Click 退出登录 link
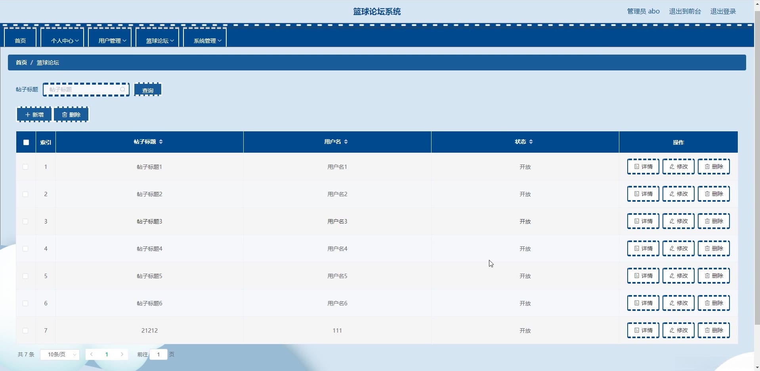The image size is (760, 371). coord(723,11)
